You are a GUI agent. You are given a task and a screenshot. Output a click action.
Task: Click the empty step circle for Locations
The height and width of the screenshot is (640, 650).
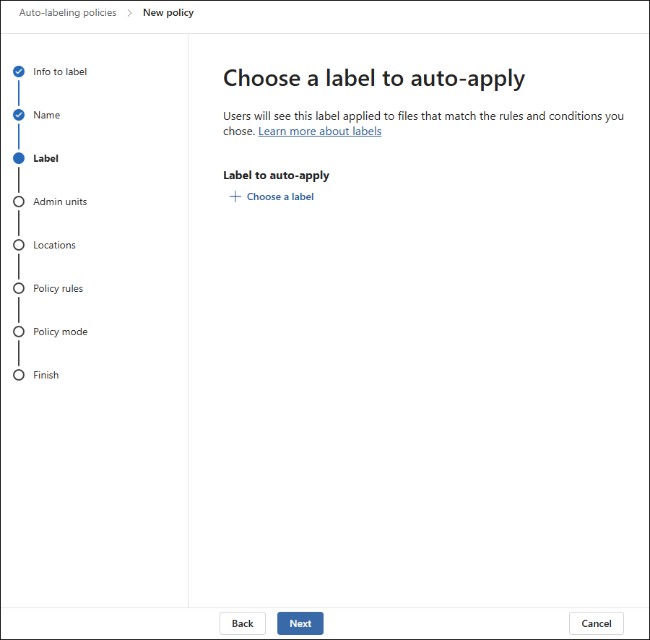pyautogui.click(x=19, y=245)
